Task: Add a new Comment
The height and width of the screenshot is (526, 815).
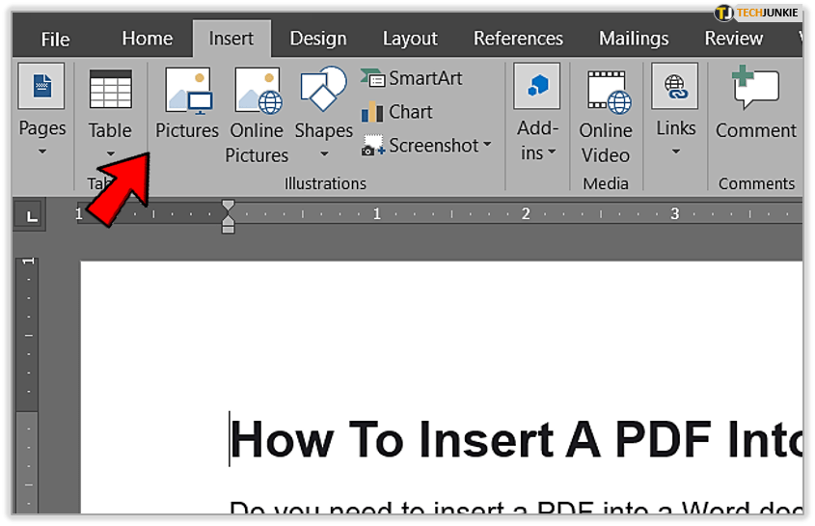Action: coord(755,90)
